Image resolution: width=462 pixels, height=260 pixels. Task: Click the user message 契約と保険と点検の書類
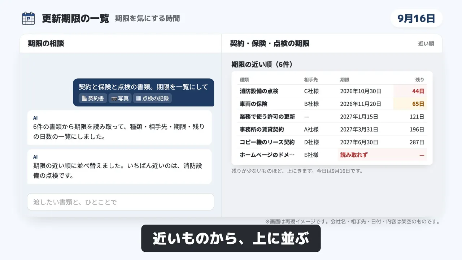pyautogui.click(x=143, y=92)
